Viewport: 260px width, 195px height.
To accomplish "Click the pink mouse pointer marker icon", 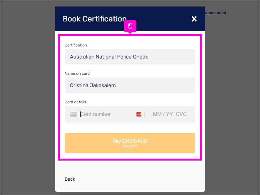I will [x=130, y=26].
